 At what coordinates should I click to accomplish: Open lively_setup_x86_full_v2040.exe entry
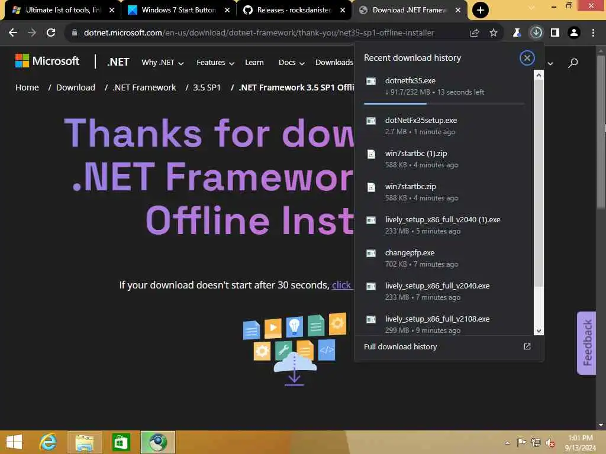pyautogui.click(x=444, y=291)
